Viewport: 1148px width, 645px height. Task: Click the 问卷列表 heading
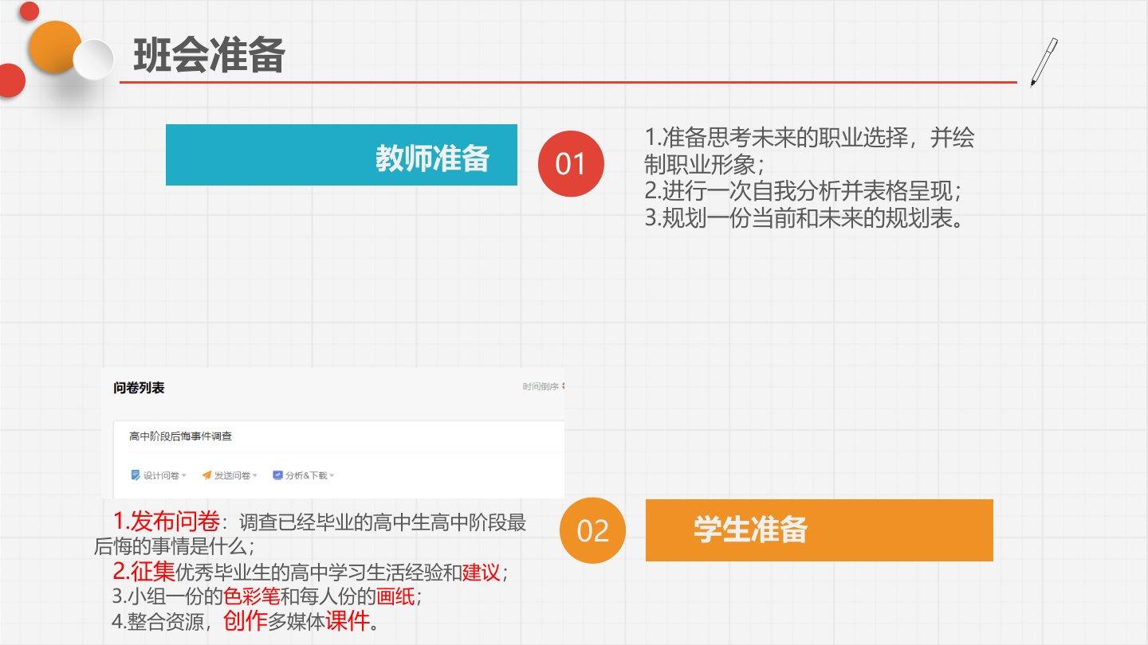click(x=139, y=388)
